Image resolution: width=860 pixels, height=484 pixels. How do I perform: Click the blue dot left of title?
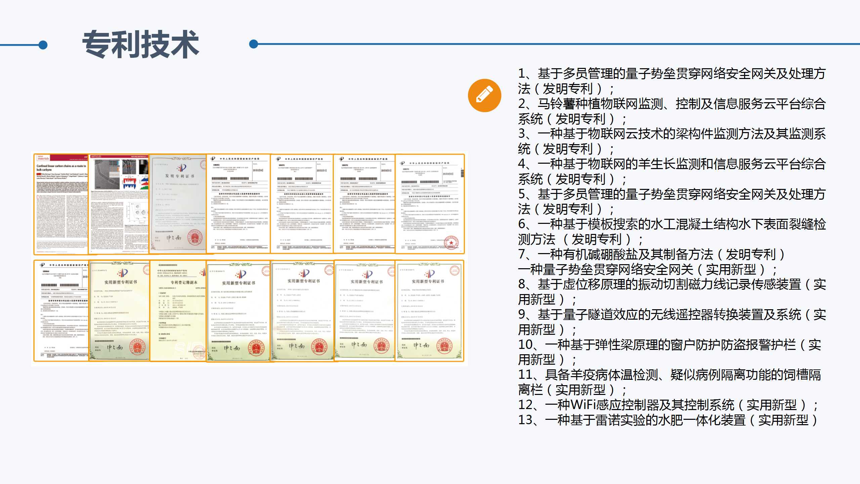point(43,45)
